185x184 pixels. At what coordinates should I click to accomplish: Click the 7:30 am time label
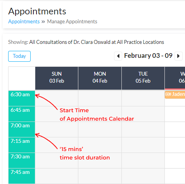click(x=20, y=156)
